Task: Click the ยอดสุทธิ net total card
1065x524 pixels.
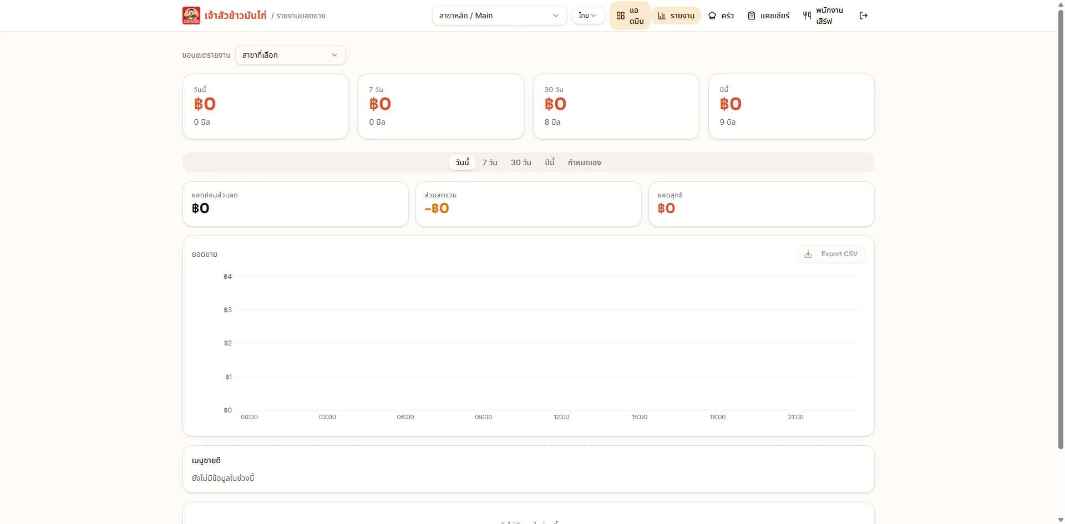Action: [x=762, y=204]
